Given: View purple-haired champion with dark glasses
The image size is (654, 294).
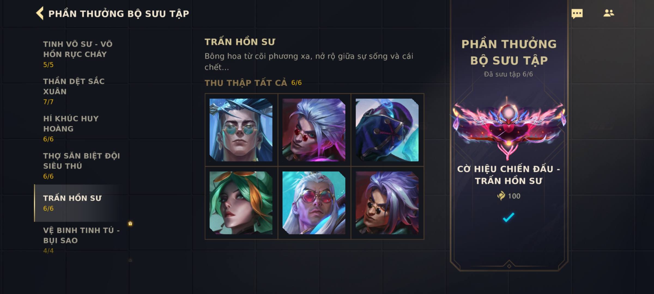Looking at the screenshot, I should click(x=387, y=203).
